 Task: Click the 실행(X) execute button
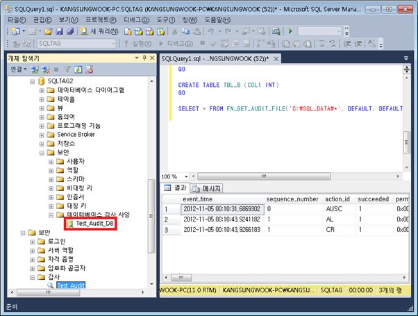click(x=137, y=44)
